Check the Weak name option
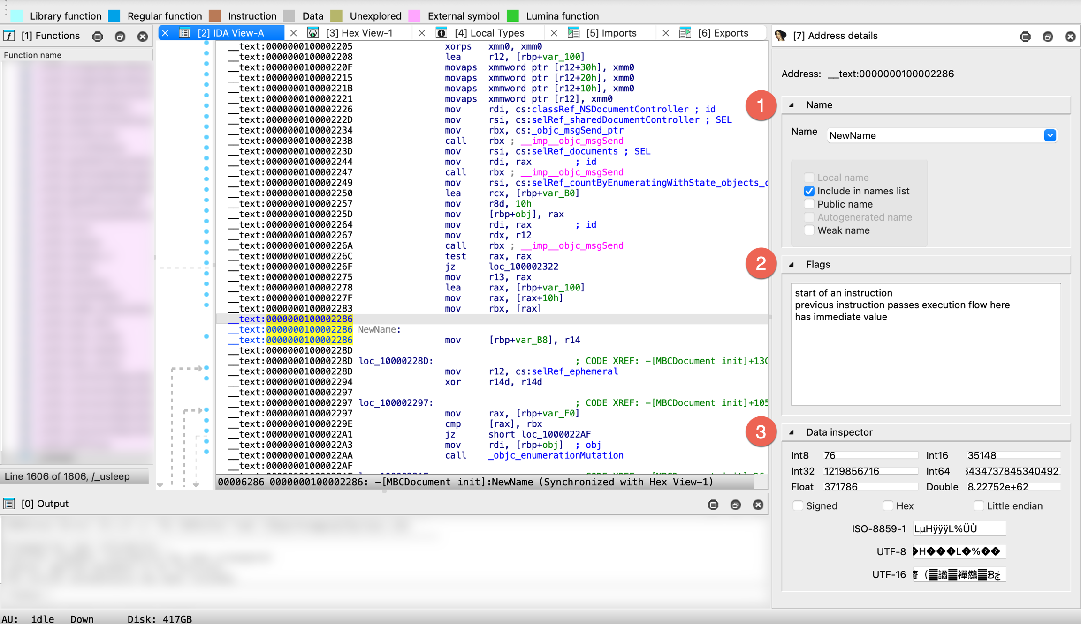The image size is (1081, 624). pyautogui.click(x=809, y=230)
